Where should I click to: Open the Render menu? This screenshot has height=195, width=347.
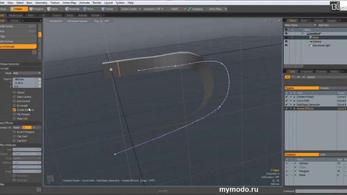(97, 3)
